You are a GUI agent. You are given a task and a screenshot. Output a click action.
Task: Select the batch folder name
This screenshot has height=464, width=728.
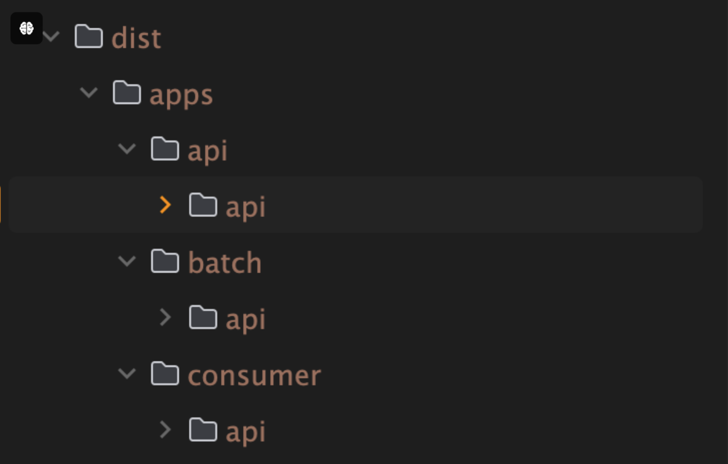point(224,263)
